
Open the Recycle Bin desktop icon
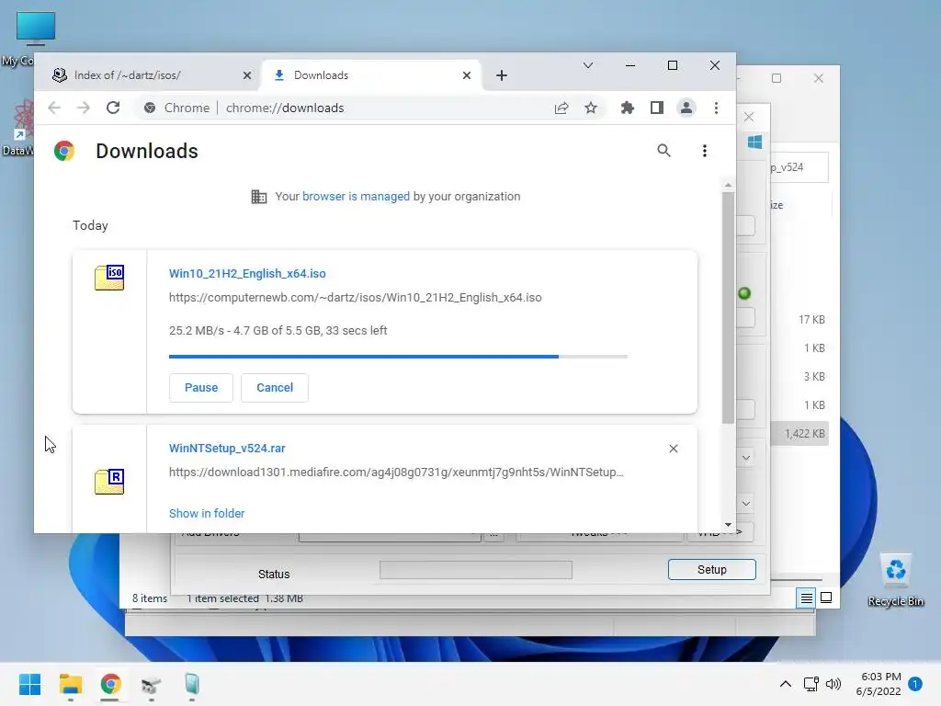click(x=895, y=580)
